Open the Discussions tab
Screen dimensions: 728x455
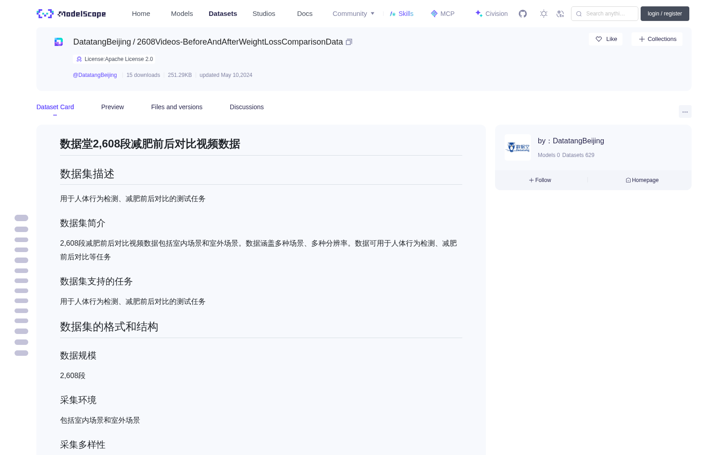click(247, 107)
